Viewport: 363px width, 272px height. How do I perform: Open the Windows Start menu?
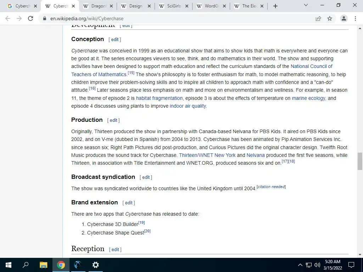(9, 265)
